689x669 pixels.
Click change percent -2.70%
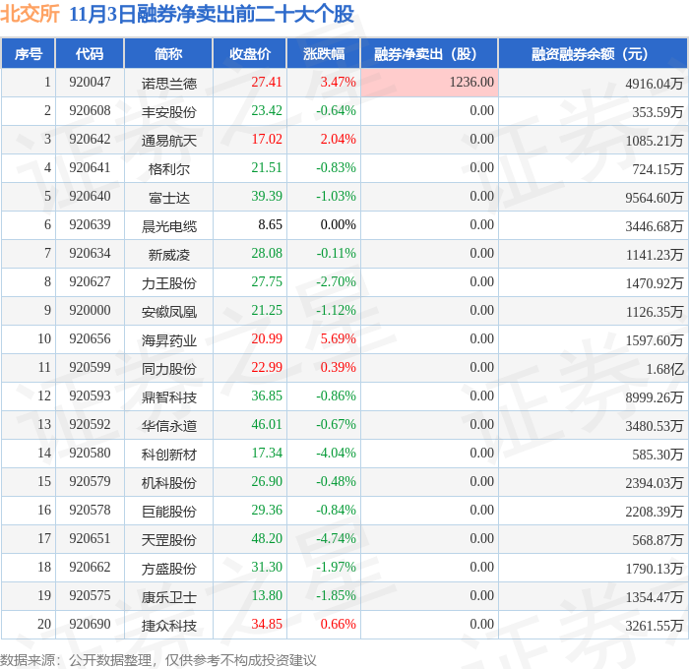[x=337, y=282]
